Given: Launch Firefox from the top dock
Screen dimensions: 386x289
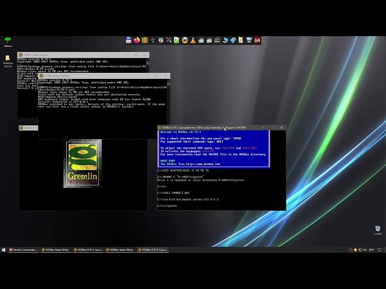Looking at the screenshot, I should click(x=137, y=40).
